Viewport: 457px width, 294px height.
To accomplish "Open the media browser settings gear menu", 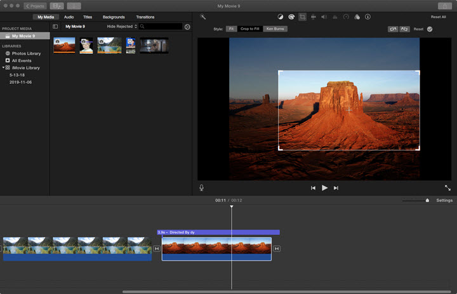I will (x=187, y=27).
